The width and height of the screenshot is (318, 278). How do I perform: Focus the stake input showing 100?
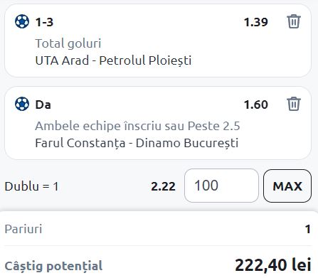coord(221,186)
